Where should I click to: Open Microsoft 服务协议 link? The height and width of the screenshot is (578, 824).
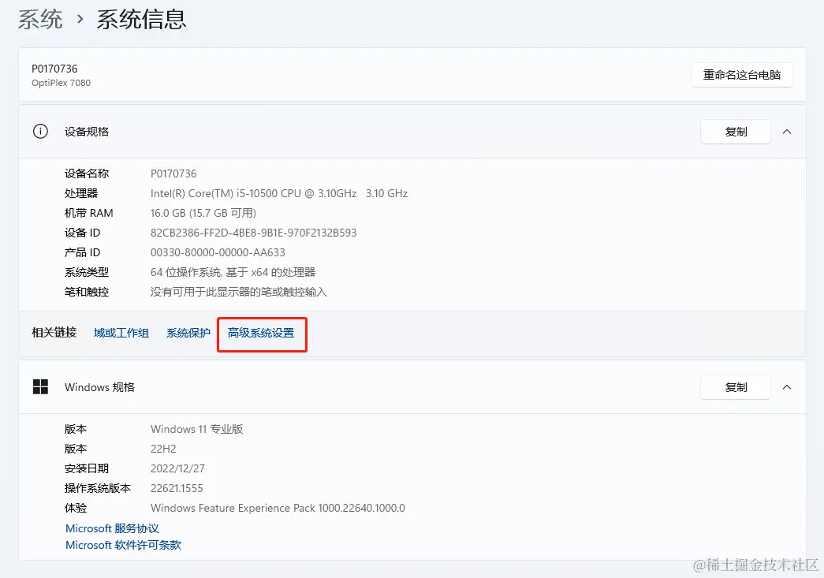click(x=112, y=528)
